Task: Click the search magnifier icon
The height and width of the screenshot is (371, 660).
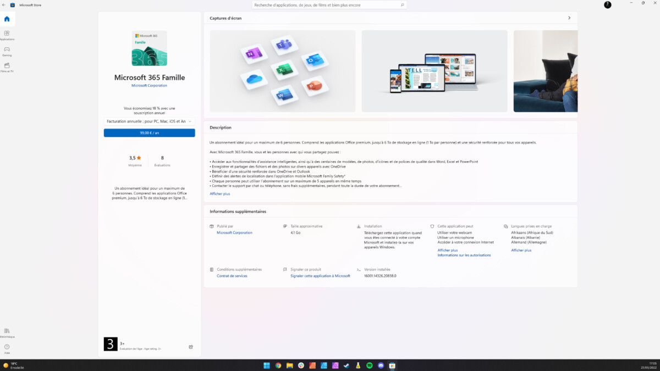Action: tap(403, 5)
